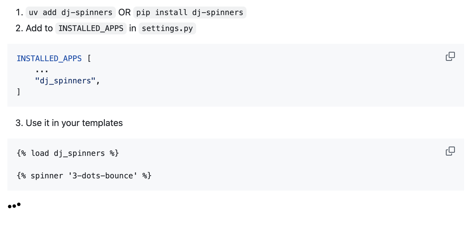
Task: Click the closing bracket of INSTALLED_APPS list
Action: 19,92
